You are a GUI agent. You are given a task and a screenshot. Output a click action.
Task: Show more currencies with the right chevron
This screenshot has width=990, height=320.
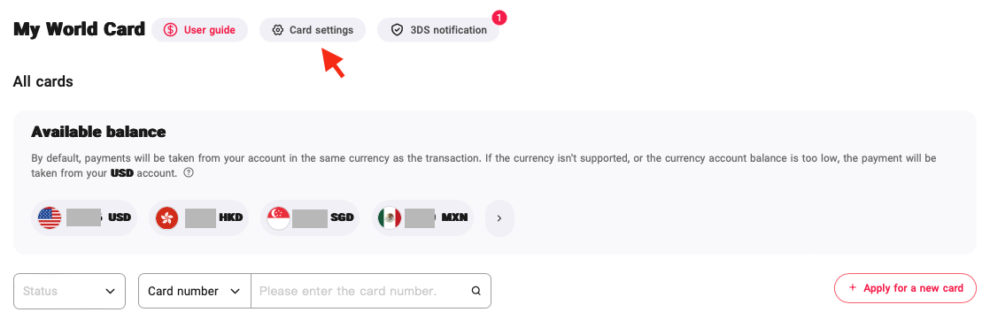(499, 218)
